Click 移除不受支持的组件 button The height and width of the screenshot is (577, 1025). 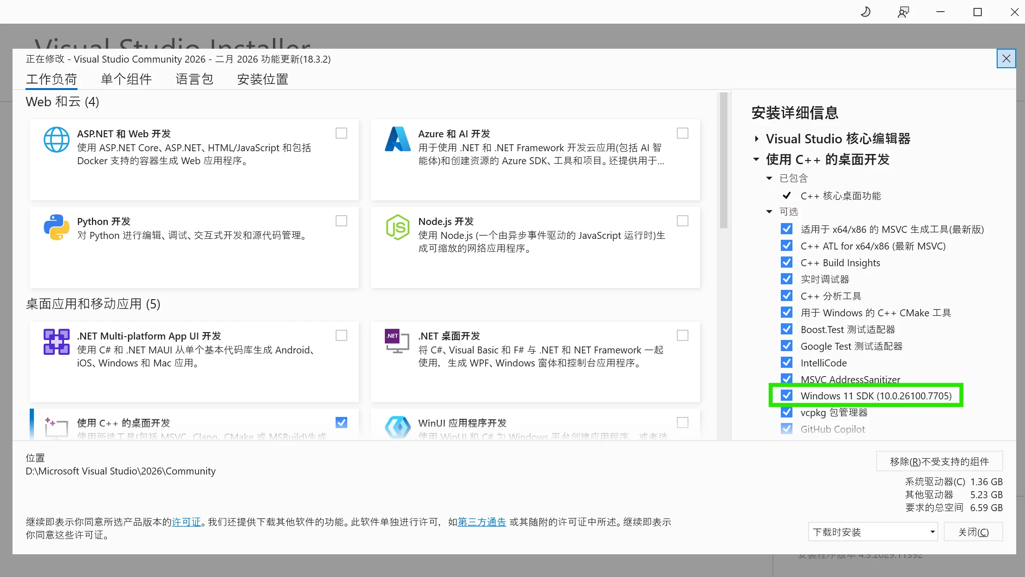[939, 461]
